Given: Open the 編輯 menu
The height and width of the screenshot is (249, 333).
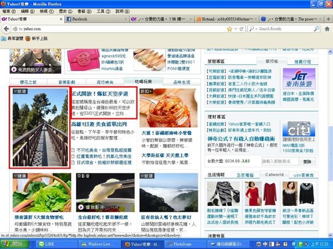Looking at the screenshot, I should point(28,11).
